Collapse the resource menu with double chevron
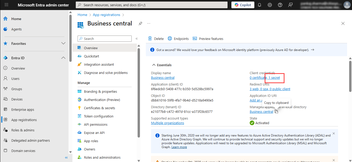 click(137, 39)
